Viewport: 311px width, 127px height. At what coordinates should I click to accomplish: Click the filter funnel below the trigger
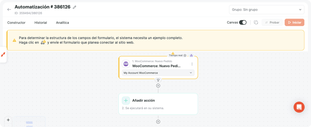pos(158,80)
